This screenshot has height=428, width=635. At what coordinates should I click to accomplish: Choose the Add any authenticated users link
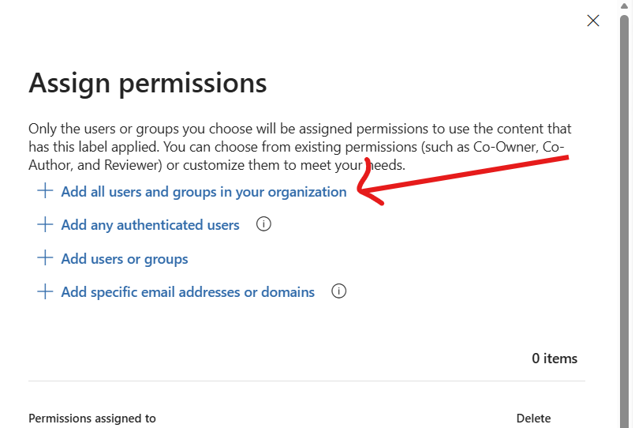[x=150, y=225]
